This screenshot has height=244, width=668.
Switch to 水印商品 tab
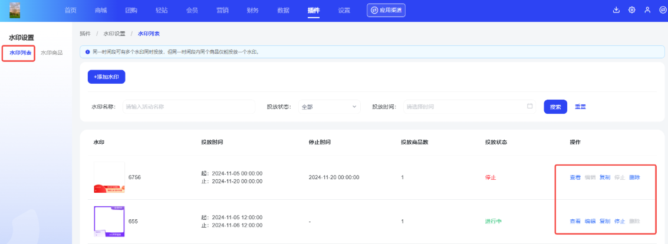click(x=52, y=53)
